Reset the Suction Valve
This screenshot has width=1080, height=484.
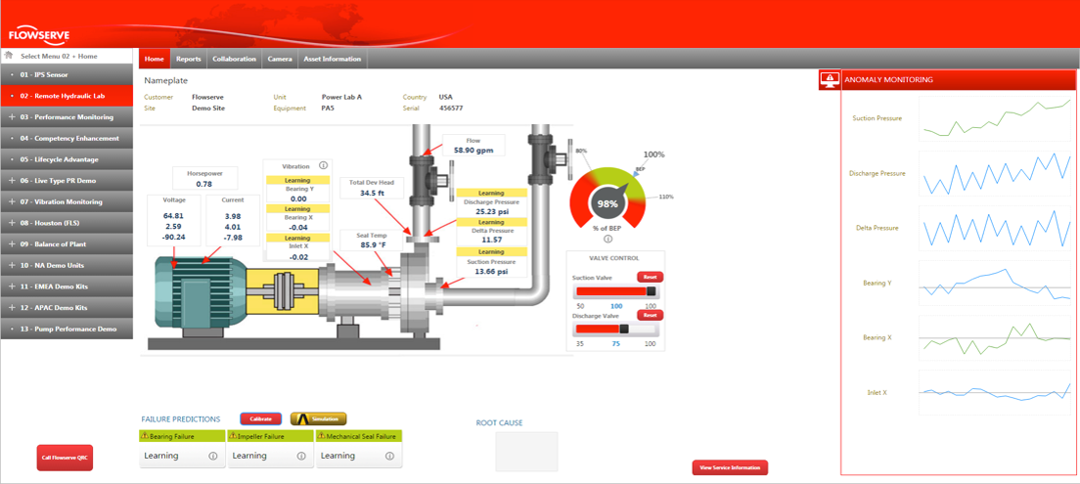coord(650,278)
